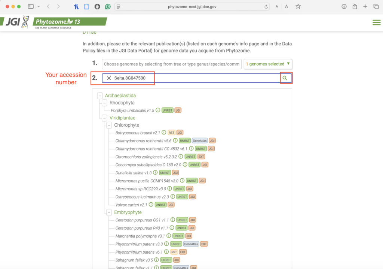Bookmark page with the star icon

[298, 6]
